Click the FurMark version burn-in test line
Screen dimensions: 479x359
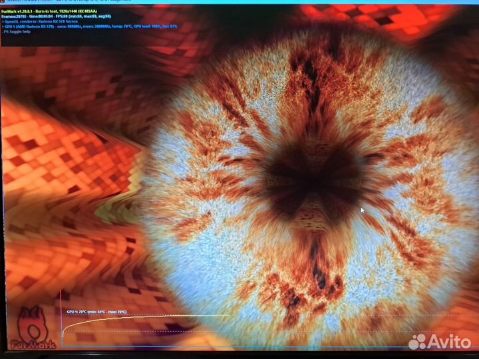tap(49, 11)
